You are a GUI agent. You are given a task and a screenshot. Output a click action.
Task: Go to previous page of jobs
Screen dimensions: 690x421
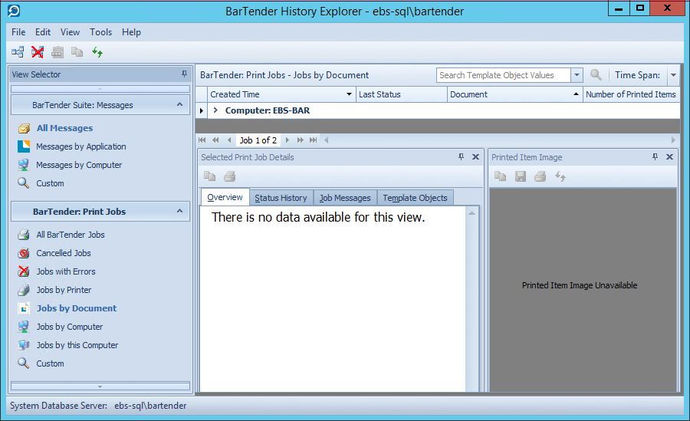pyautogui.click(x=215, y=140)
